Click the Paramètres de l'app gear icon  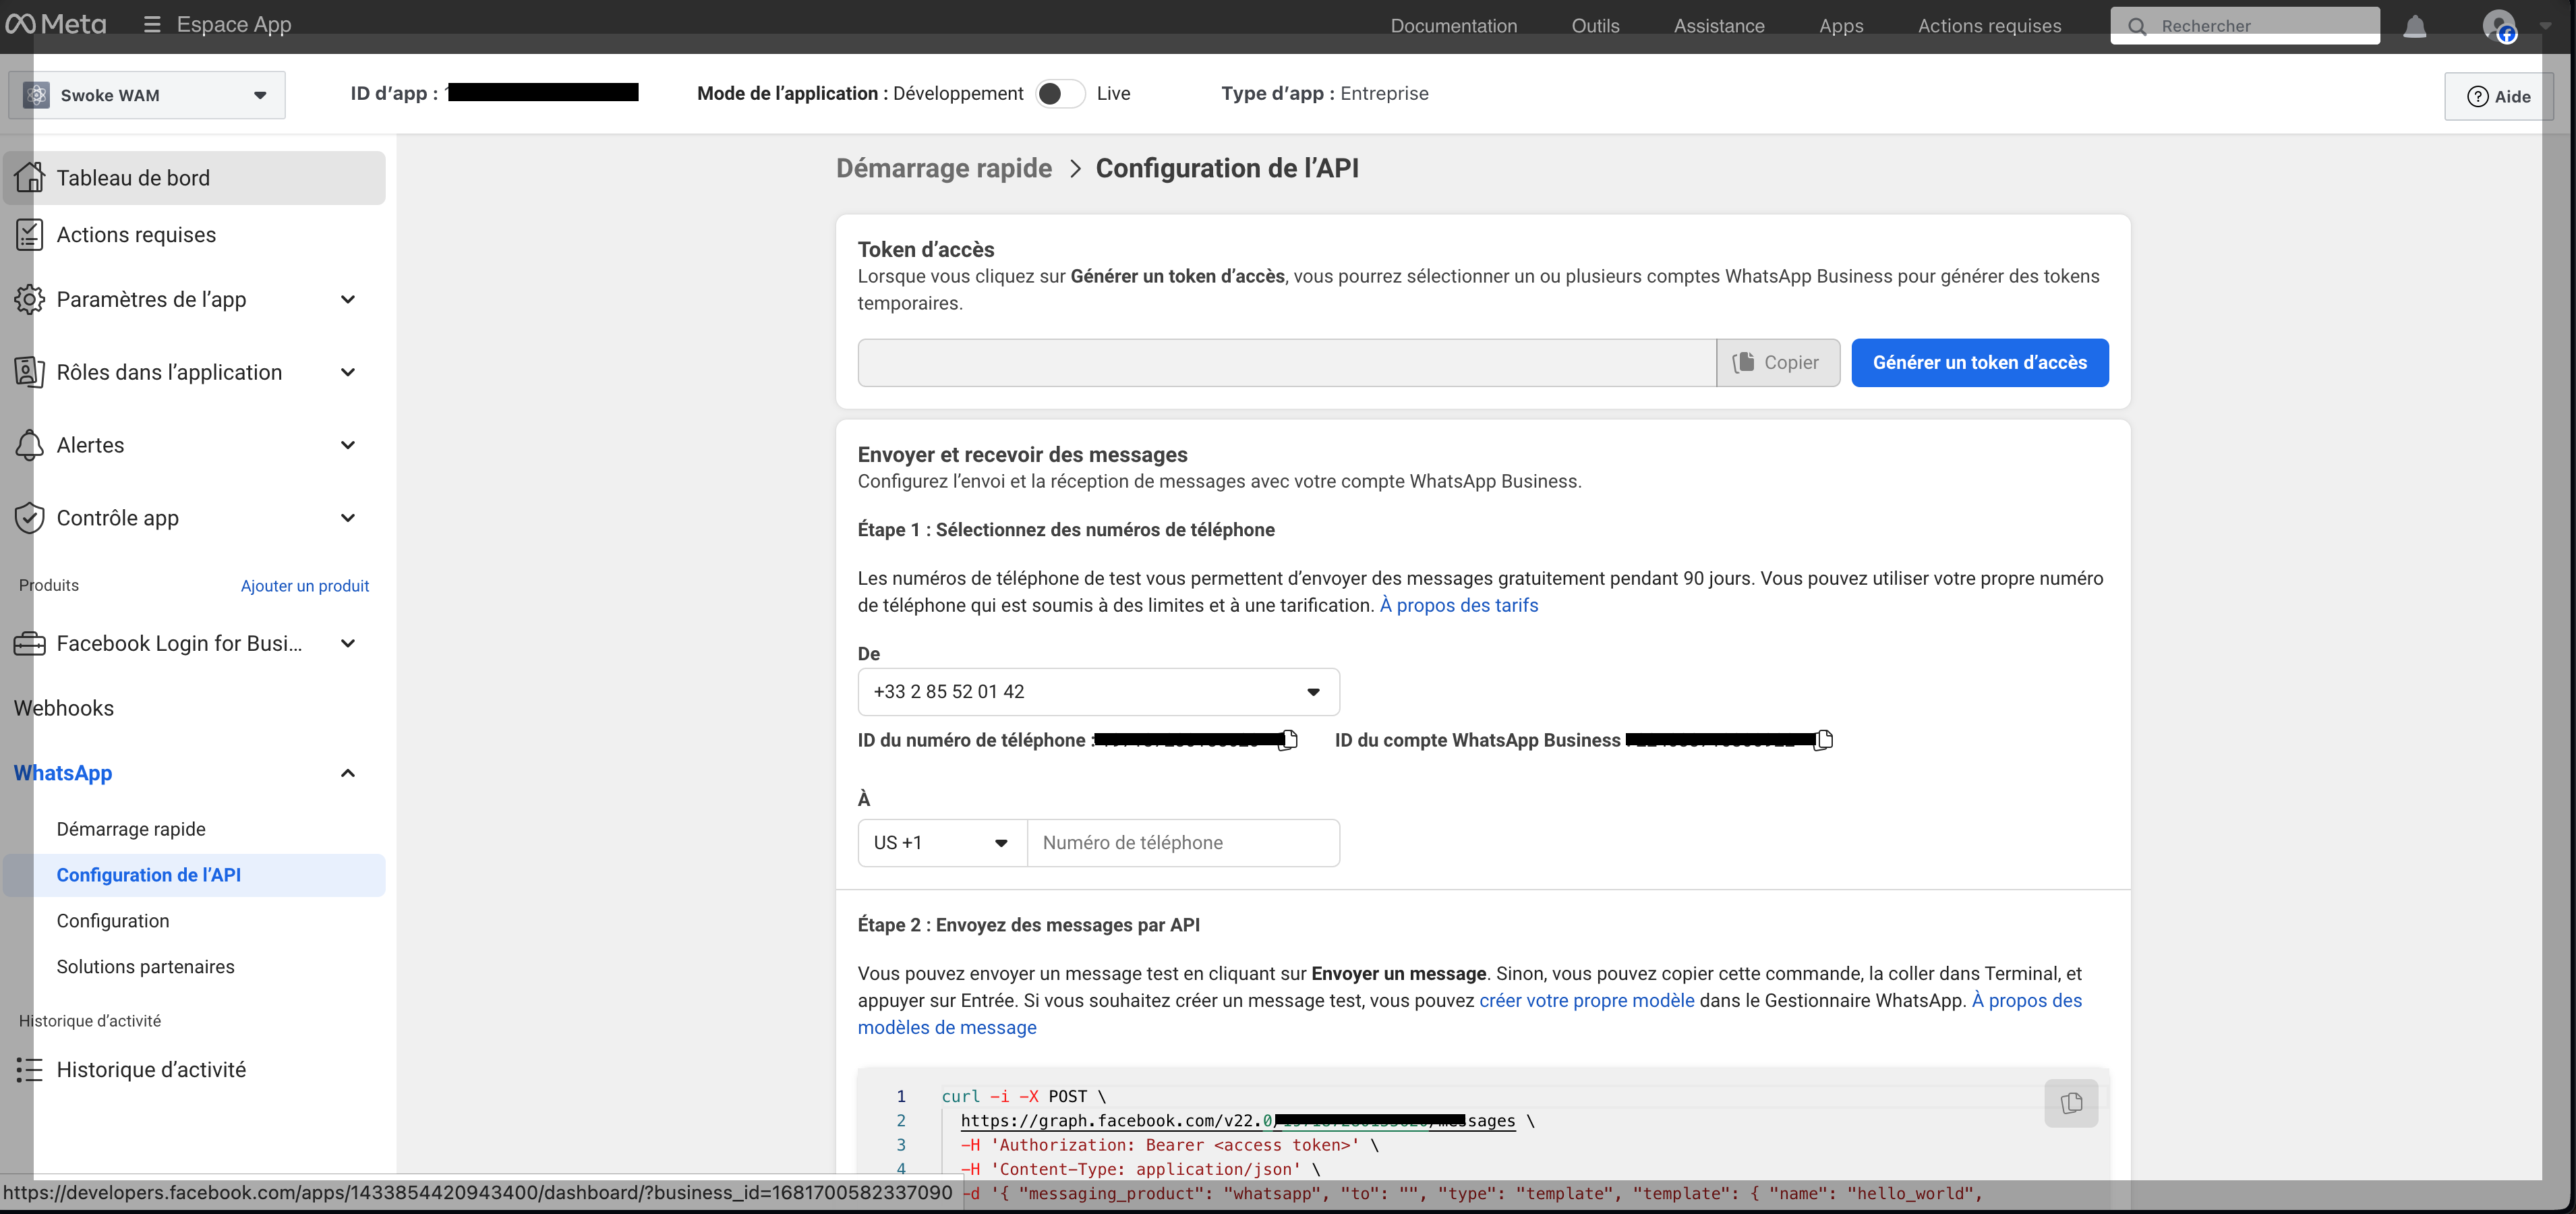[30, 299]
